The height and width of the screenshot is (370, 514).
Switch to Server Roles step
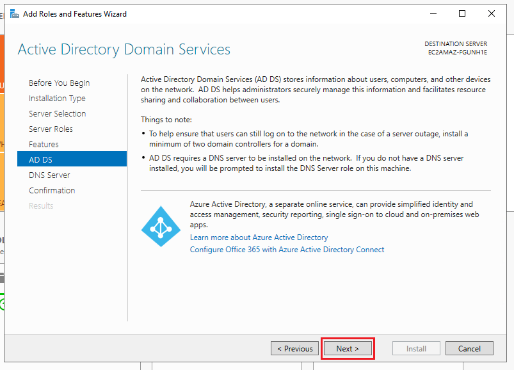tap(51, 129)
